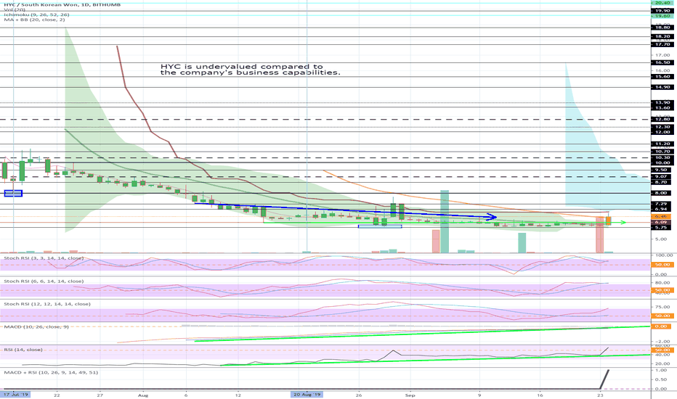Click the Sep label on the time axis

coord(410,395)
